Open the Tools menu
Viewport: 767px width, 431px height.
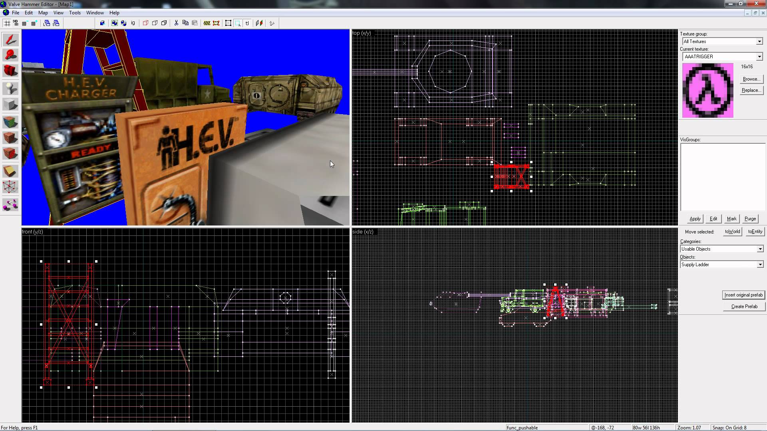point(75,13)
